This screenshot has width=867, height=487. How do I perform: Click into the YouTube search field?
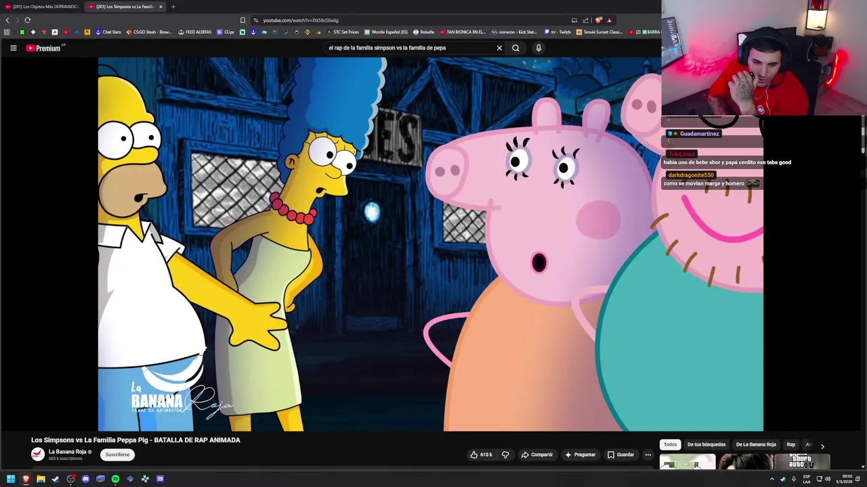(x=410, y=48)
